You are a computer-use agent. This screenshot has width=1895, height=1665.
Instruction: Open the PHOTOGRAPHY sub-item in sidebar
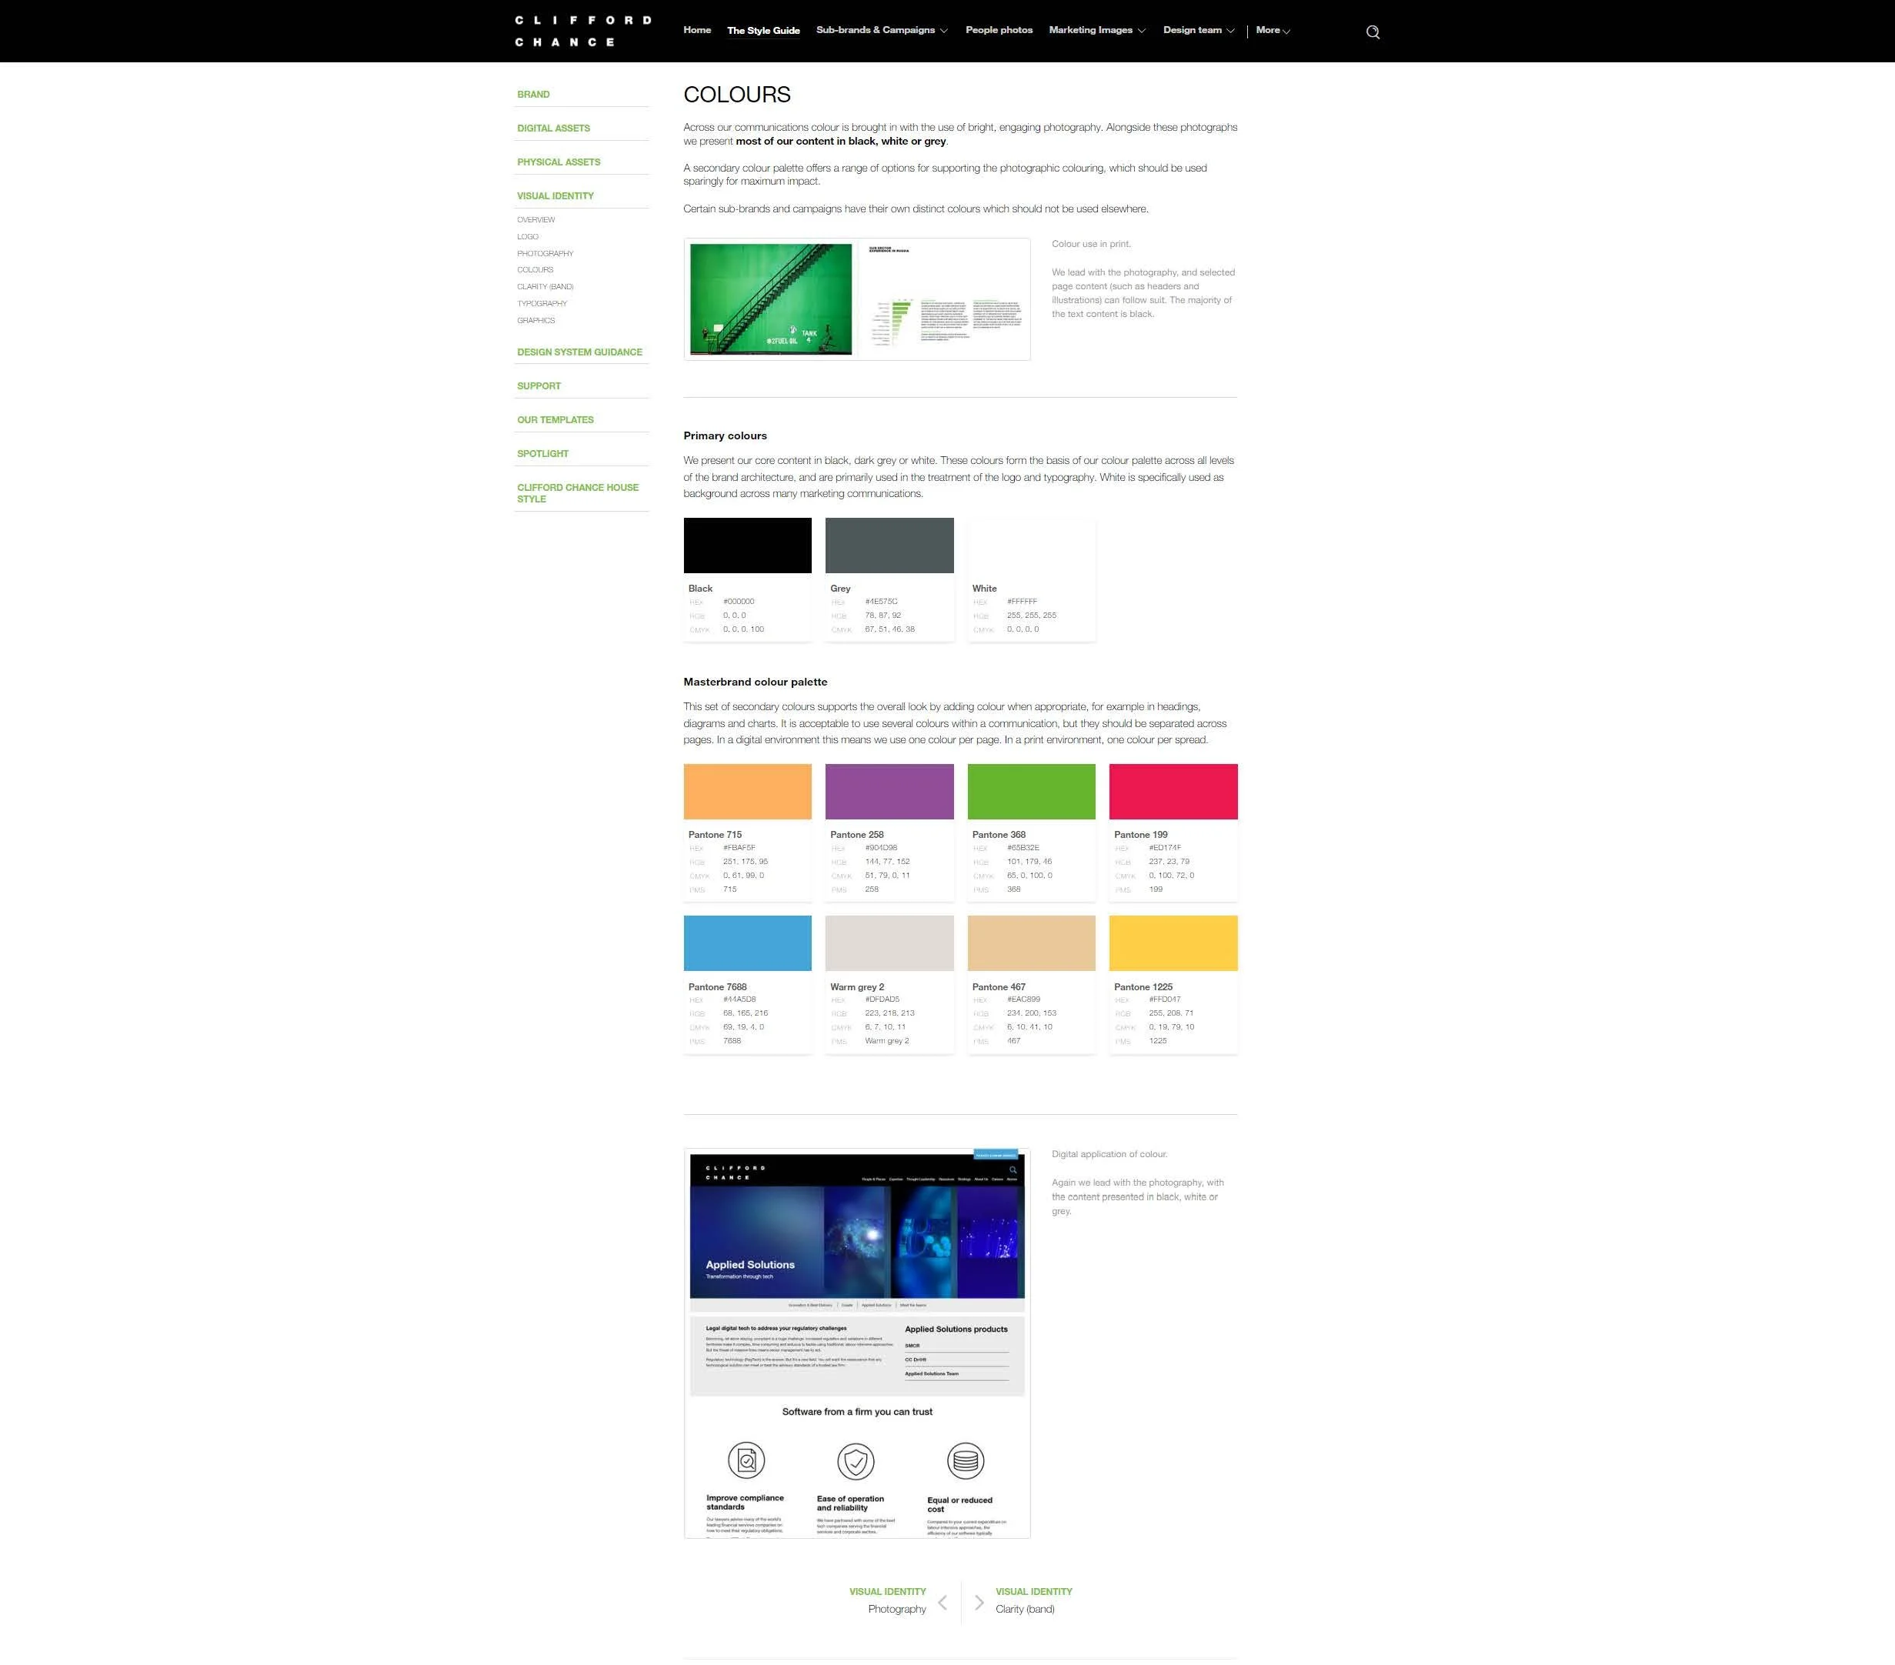(x=545, y=253)
